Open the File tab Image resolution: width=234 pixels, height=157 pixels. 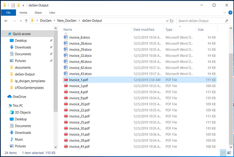tap(9, 13)
